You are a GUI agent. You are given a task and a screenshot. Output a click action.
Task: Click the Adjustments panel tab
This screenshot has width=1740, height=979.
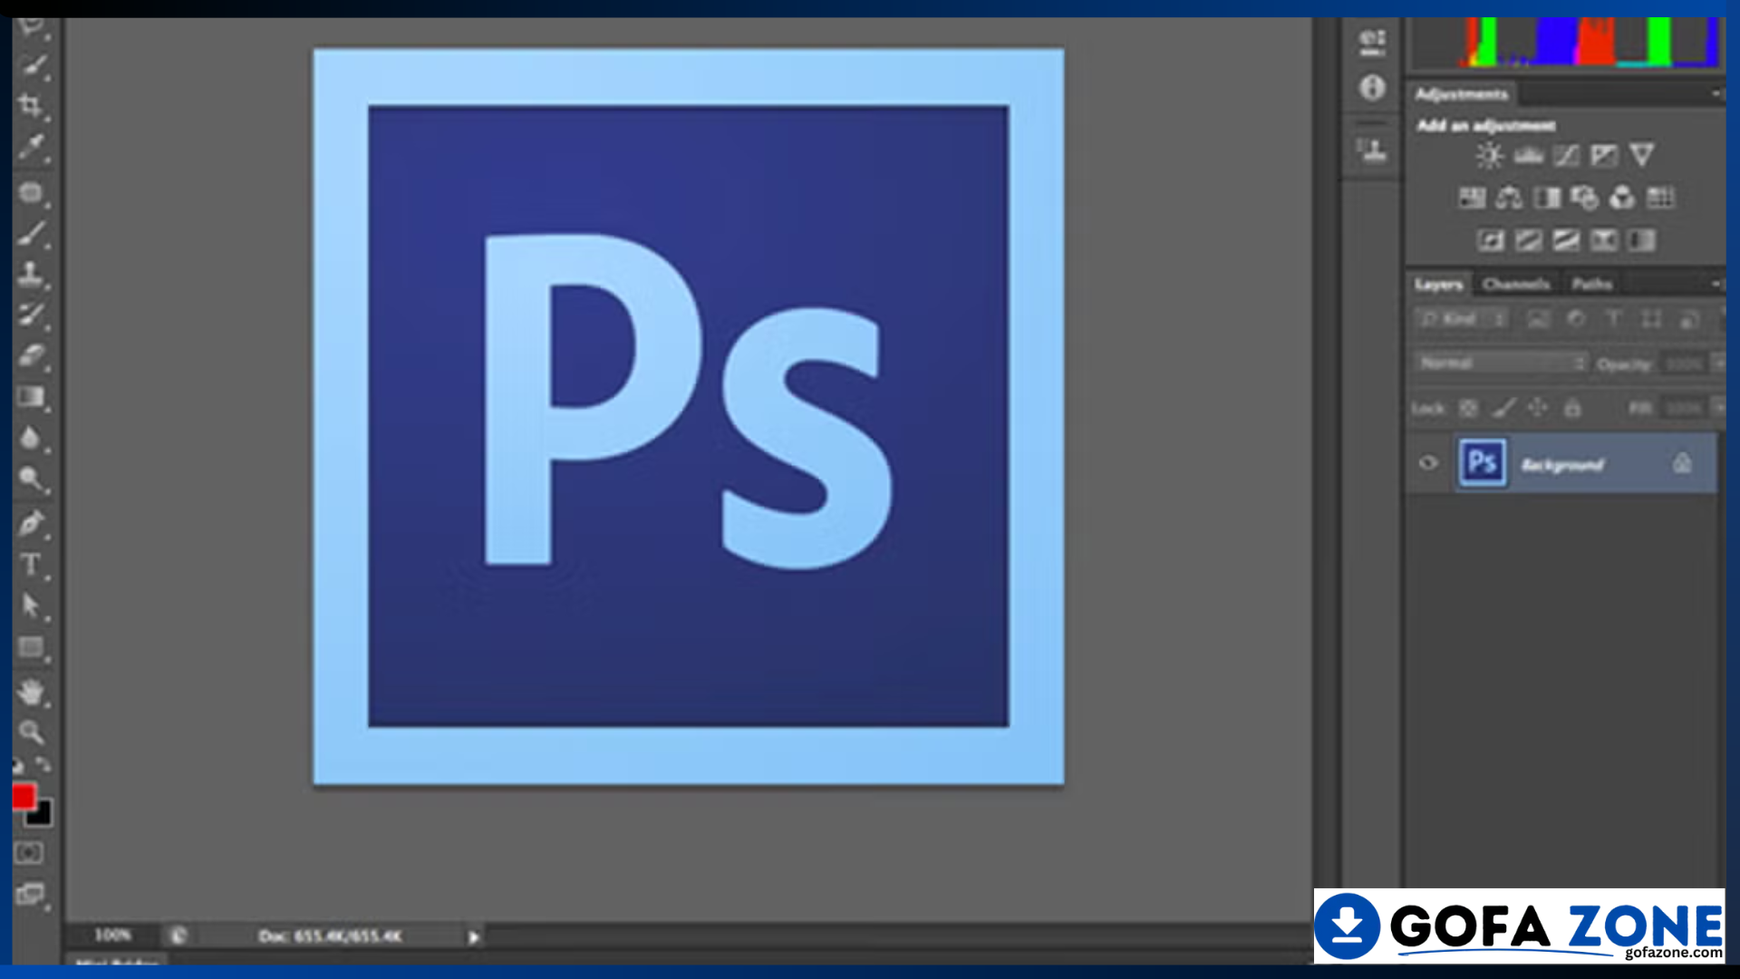(x=1461, y=94)
